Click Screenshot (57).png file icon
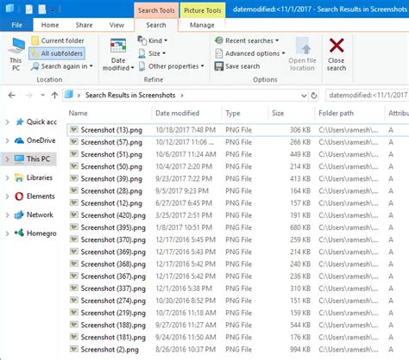The image size is (409, 360). click(x=74, y=142)
